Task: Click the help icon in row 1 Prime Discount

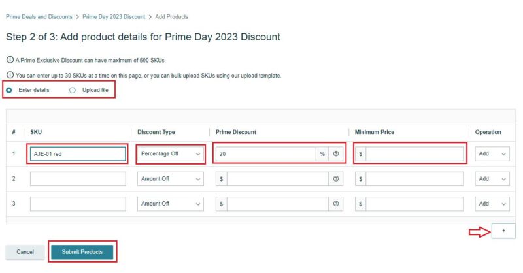Action: click(336, 153)
